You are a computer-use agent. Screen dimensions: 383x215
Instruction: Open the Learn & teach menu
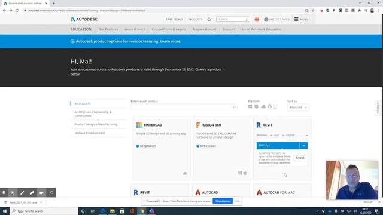pos(135,29)
